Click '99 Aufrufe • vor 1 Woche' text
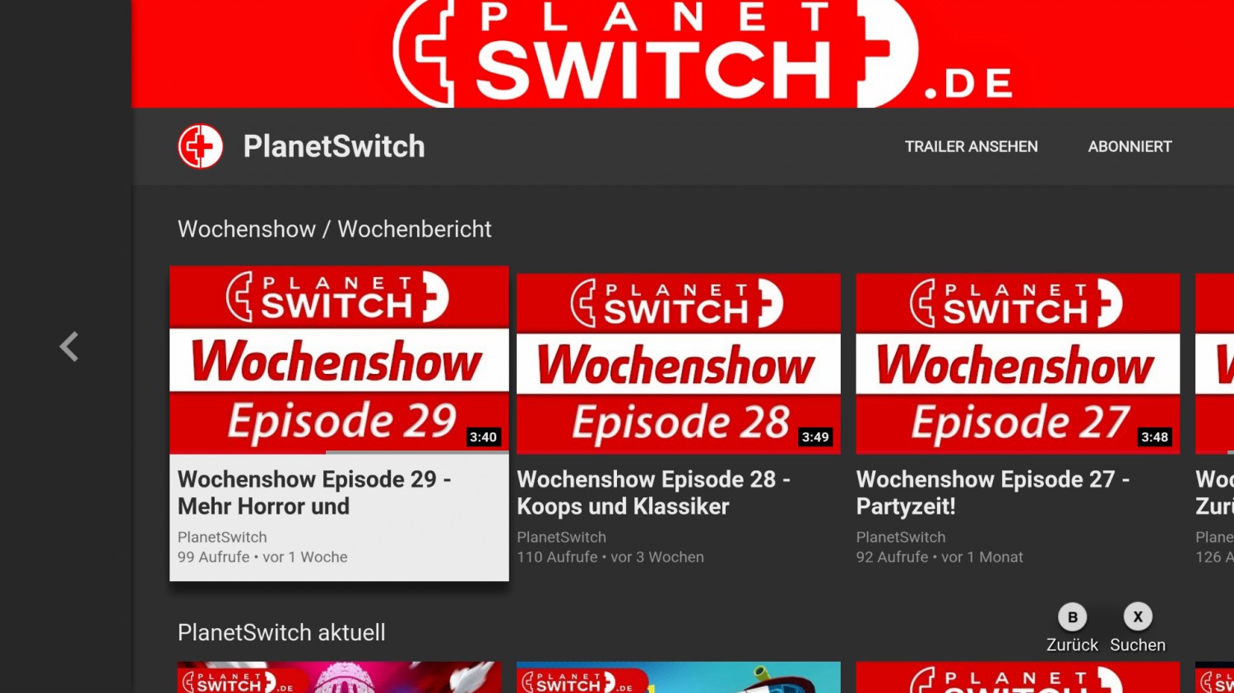Image resolution: width=1234 pixels, height=693 pixels. pyautogui.click(x=262, y=557)
